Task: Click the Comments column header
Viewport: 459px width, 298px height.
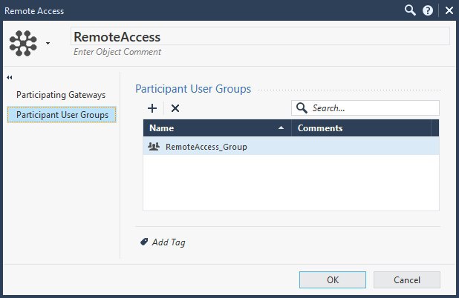Action: 361,128
